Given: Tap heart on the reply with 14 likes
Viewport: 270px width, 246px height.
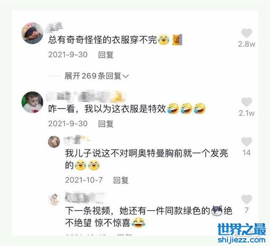Looking at the screenshot, I should [x=246, y=142].
